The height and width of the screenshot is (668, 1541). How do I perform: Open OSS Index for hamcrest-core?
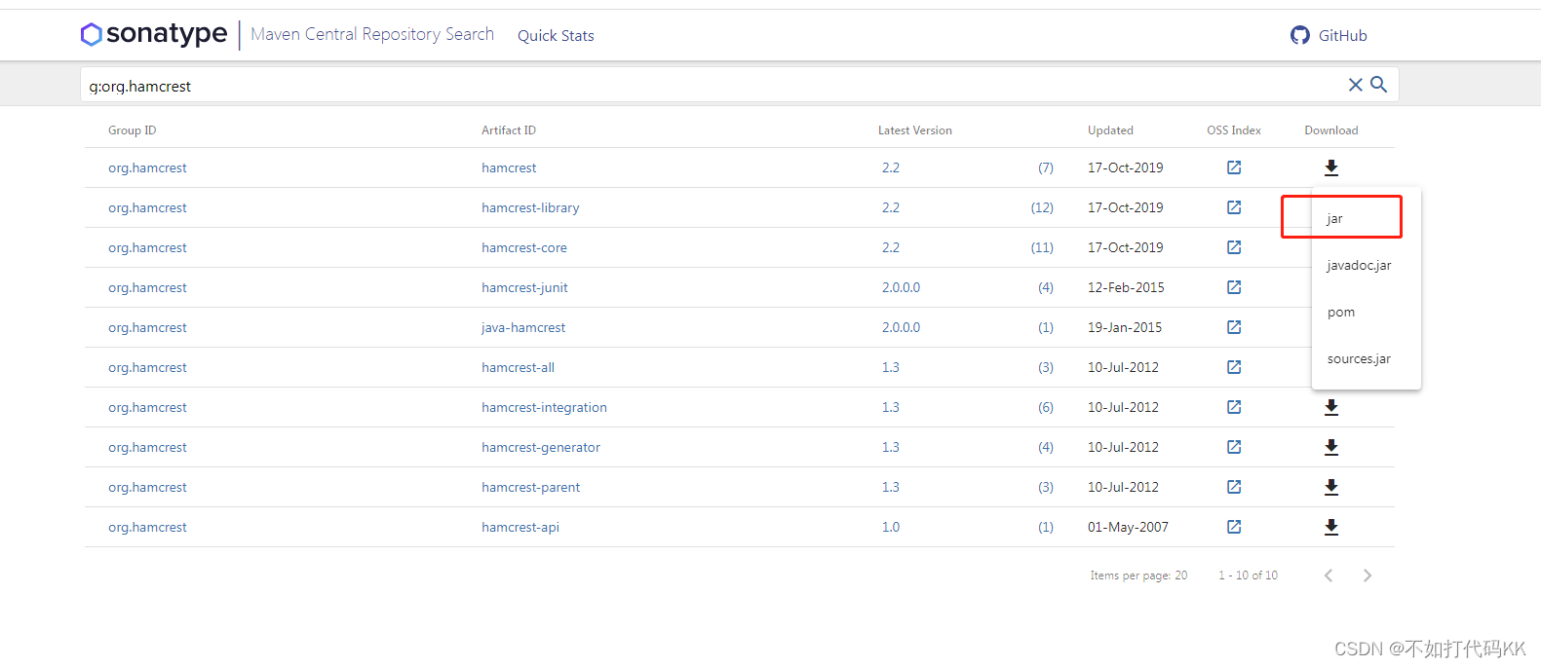pyautogui.click(x=1234, y=247)
